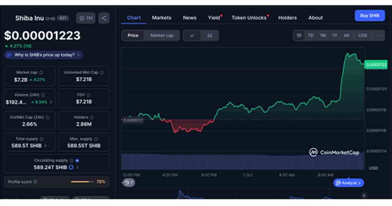This screenshot has height=206, width=392.
Task: Click the share icon button
Action: coord(104,18)
